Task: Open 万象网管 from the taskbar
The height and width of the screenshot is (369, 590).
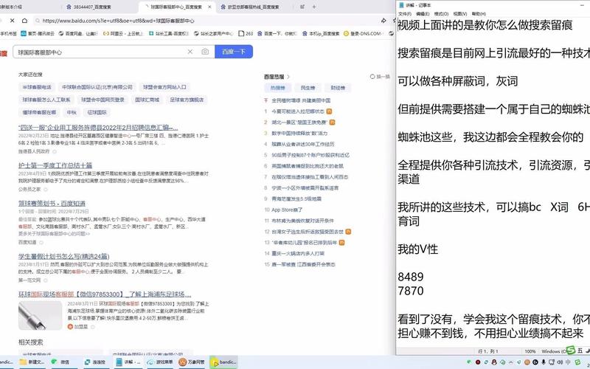Action: tap(192, 362)
